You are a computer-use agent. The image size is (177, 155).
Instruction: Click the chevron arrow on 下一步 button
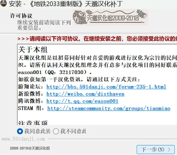point(169,150)
